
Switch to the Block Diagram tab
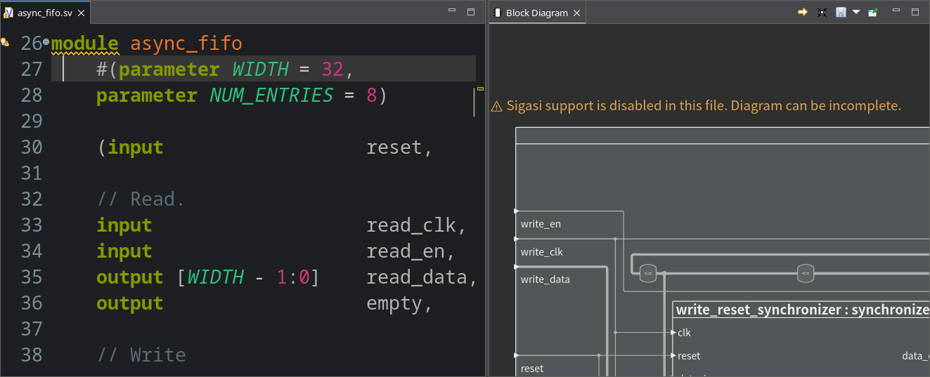(x=536, y=13)
